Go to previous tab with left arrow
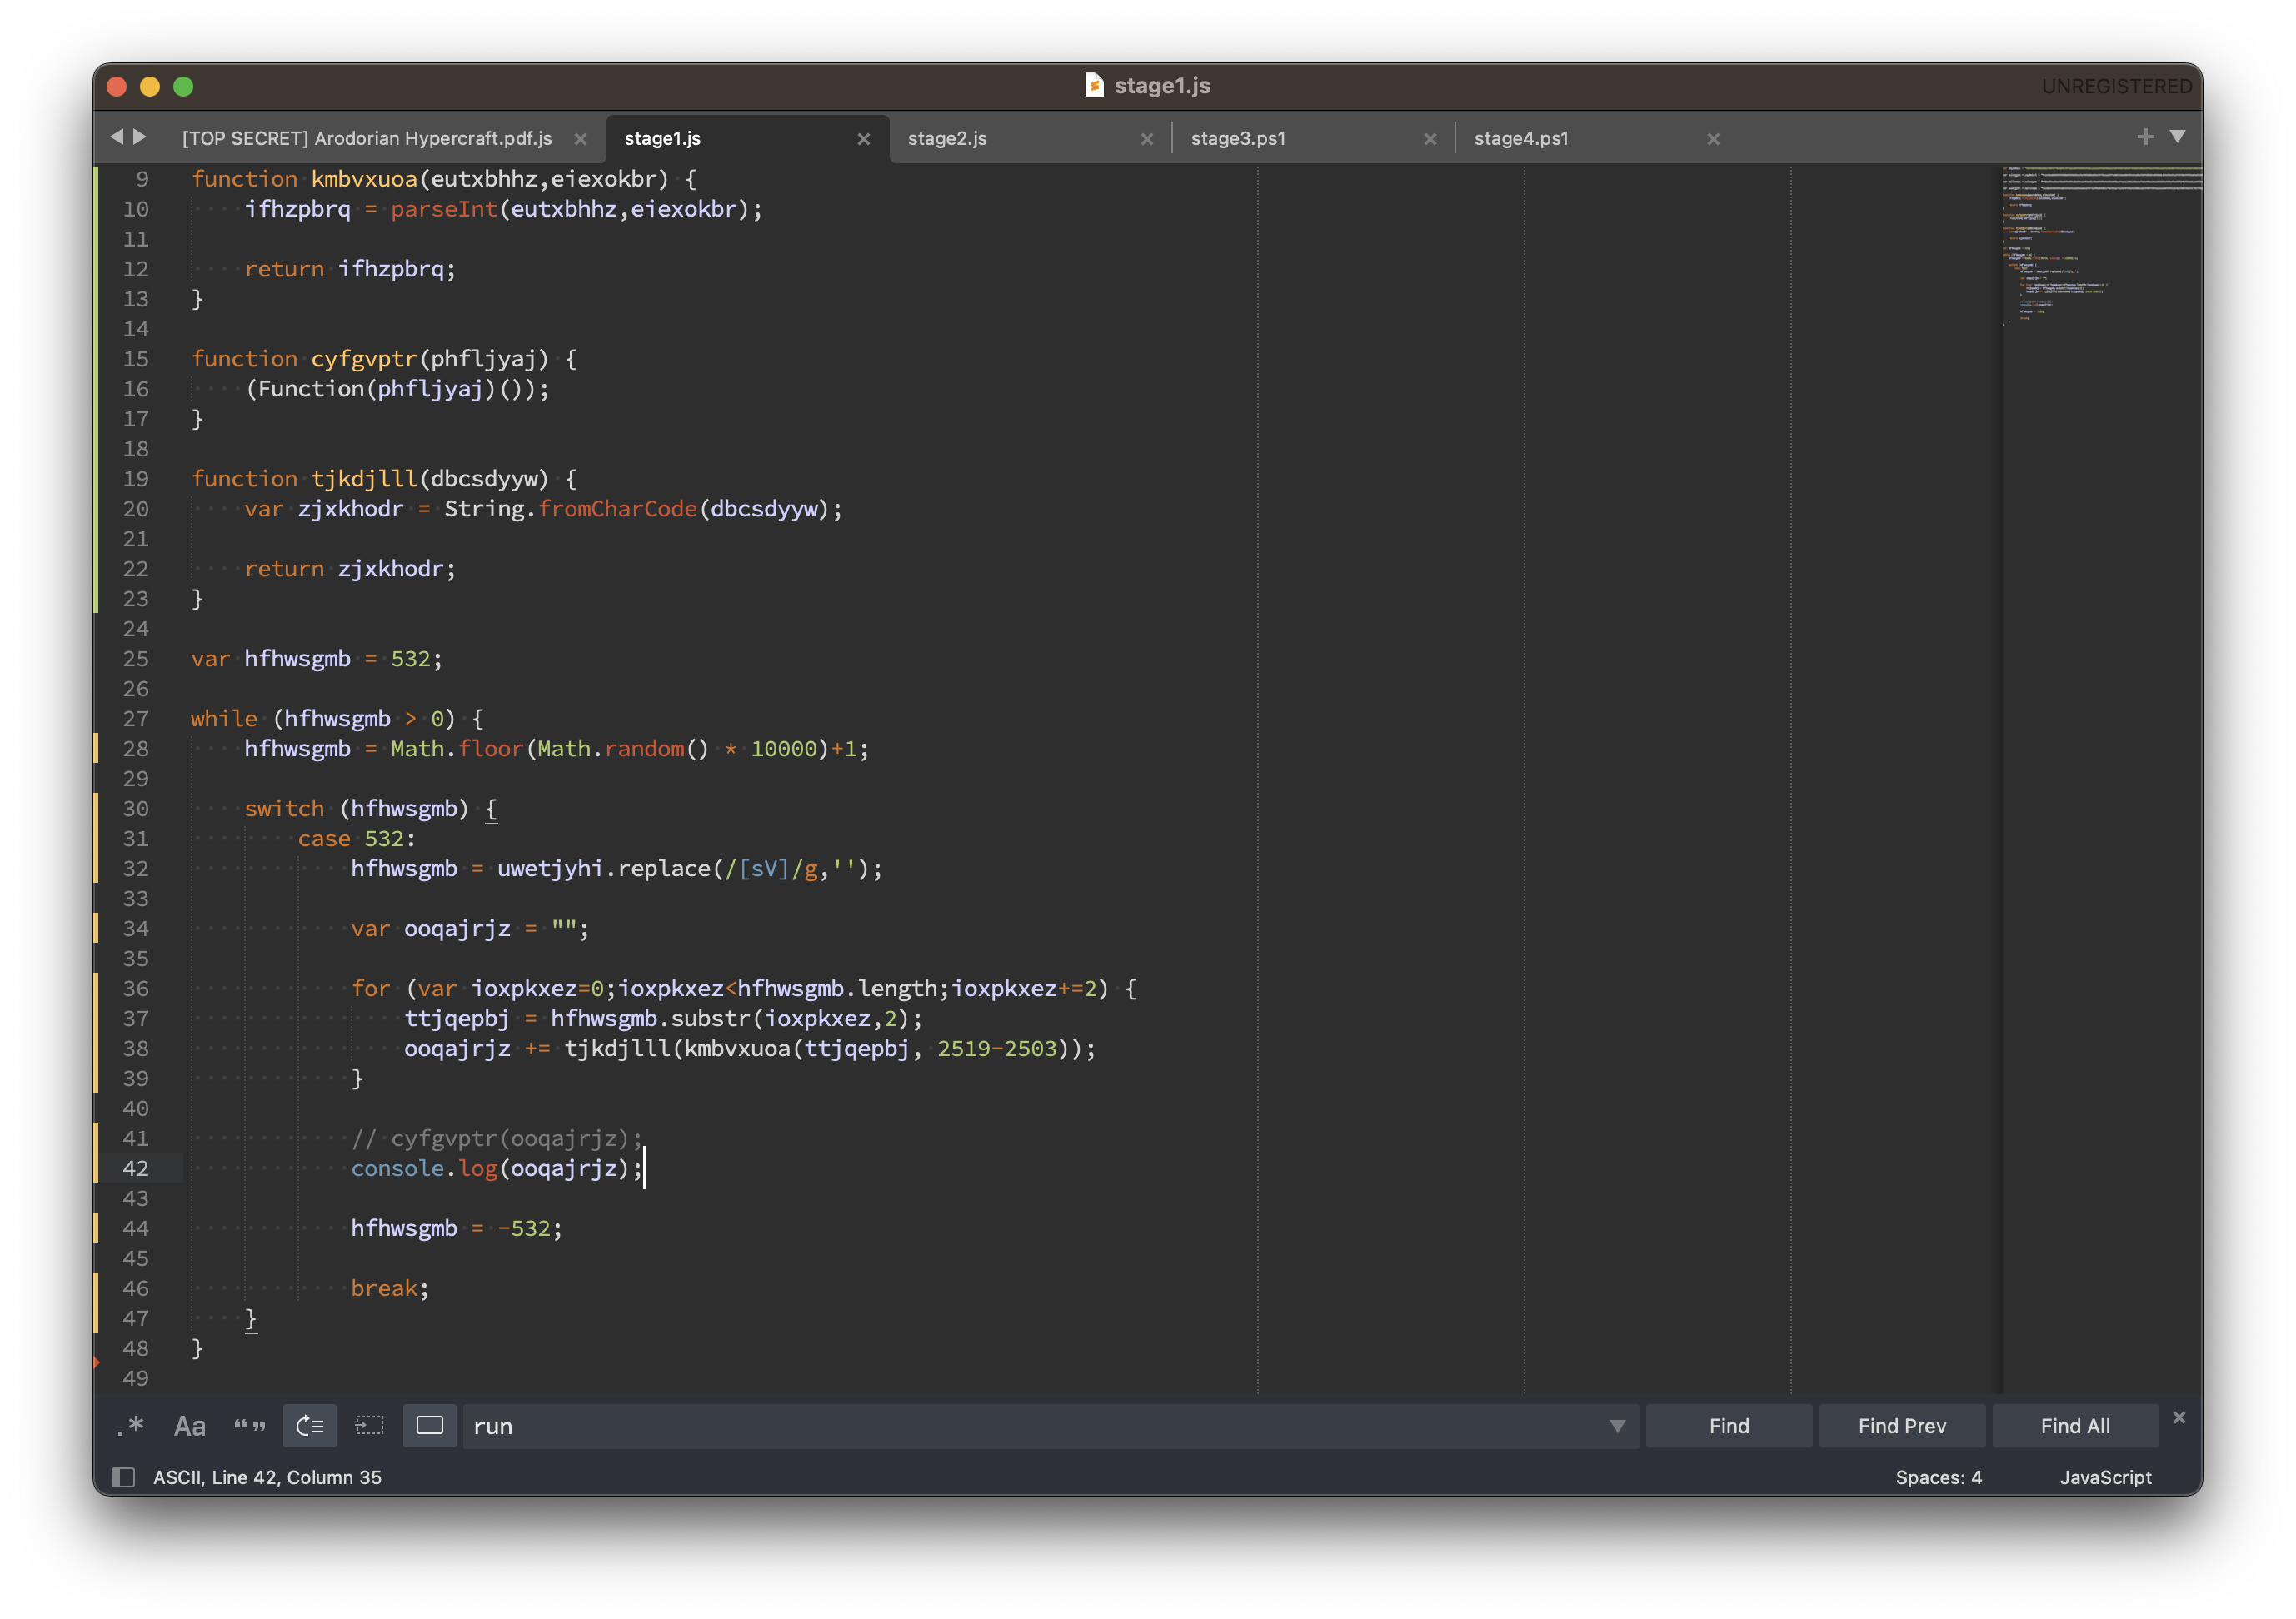This screenshot has height=1619, width=2296. pyautogui.click(x=117, y=137)
